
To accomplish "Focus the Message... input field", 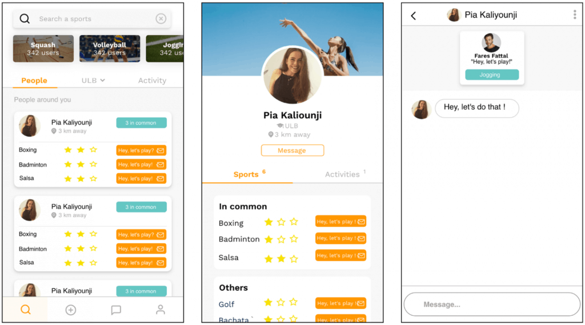I will click(x=492, y=304).
